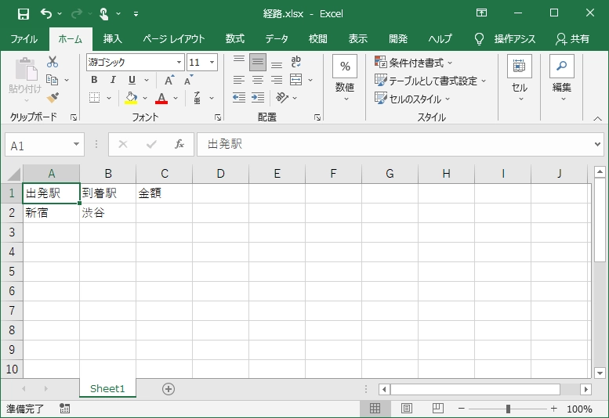Click the Merge and Center icon
This screenshot has width=609, height=418.
click(296, 80)
